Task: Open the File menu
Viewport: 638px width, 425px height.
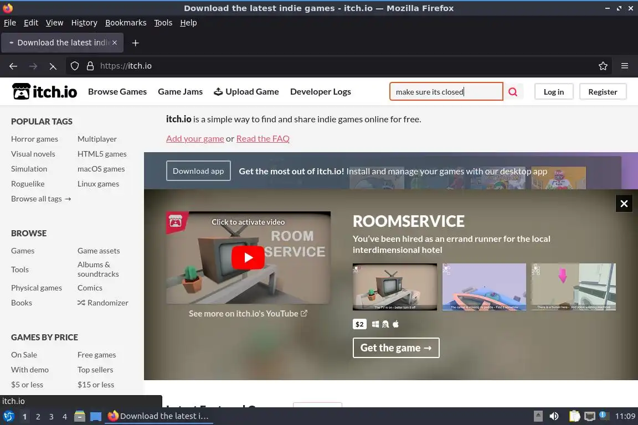Action: pos(10,23)
